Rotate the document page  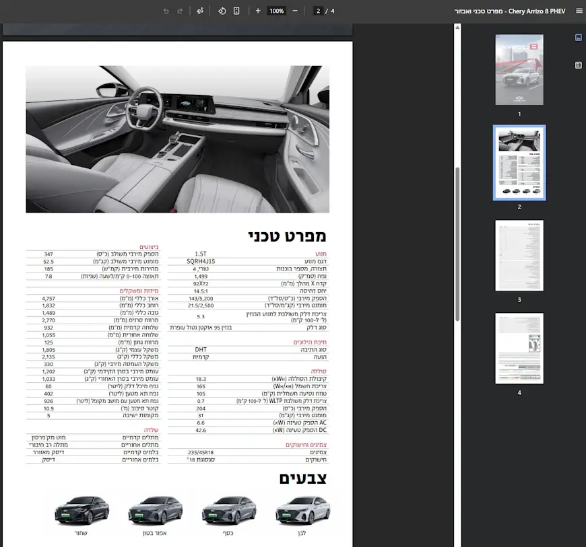[222, 11]
